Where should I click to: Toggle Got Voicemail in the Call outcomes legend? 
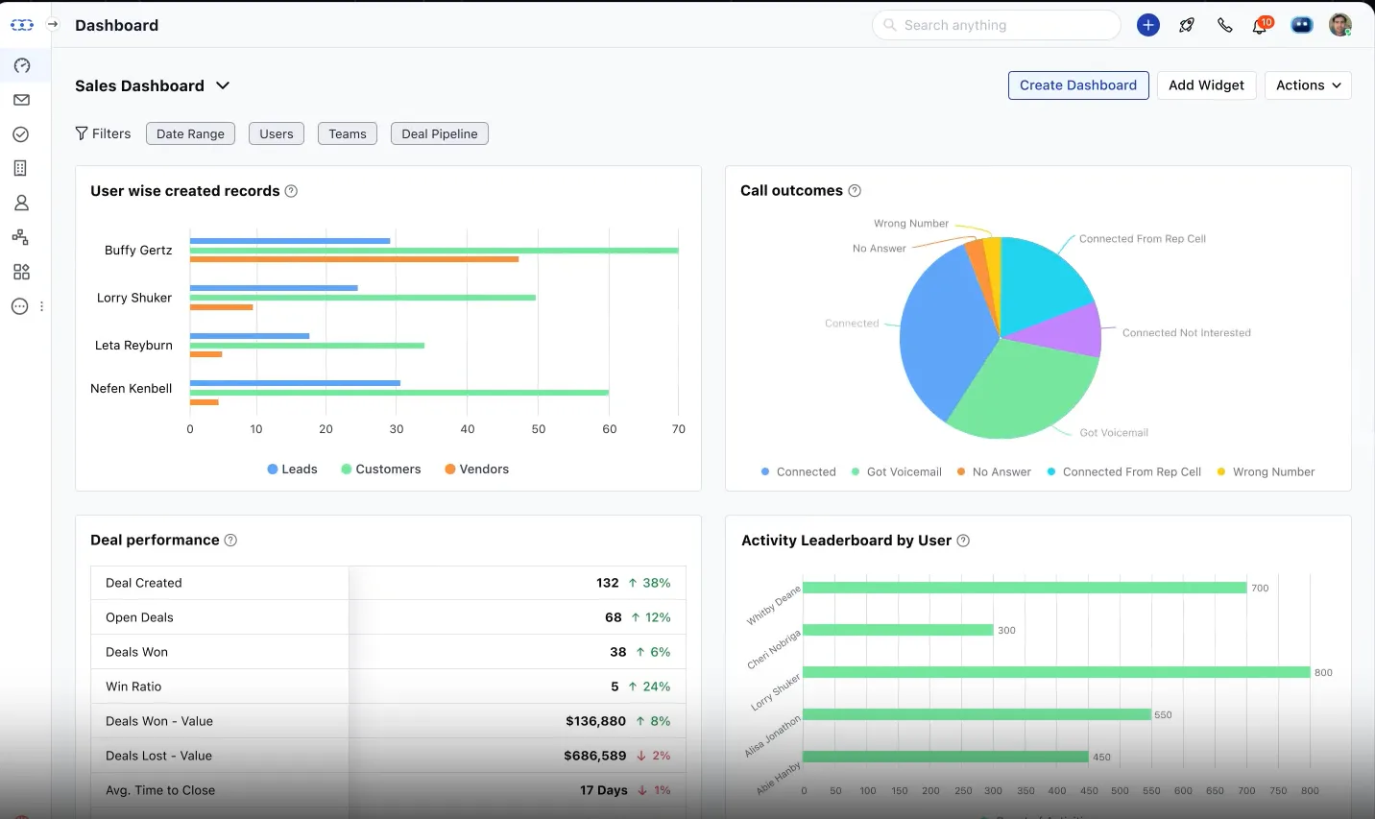(x=896, y=472)
